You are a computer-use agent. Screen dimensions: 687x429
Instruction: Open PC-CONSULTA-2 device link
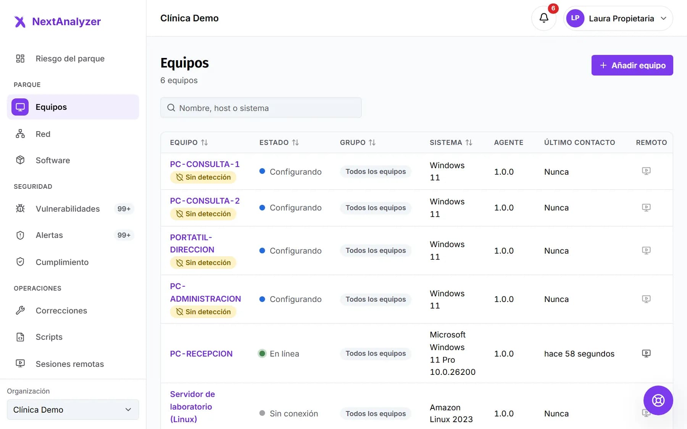[205, 201]
